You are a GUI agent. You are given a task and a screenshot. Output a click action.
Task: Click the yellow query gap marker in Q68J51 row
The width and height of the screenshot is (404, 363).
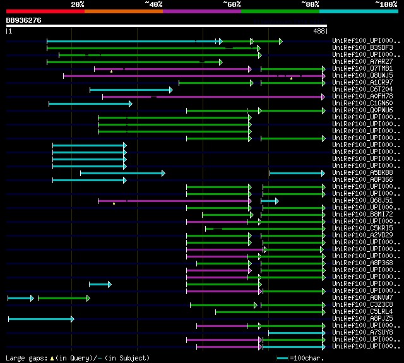[114, 203]
